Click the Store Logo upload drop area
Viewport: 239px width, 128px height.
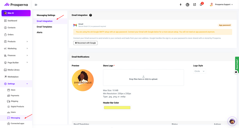(143, 78)
